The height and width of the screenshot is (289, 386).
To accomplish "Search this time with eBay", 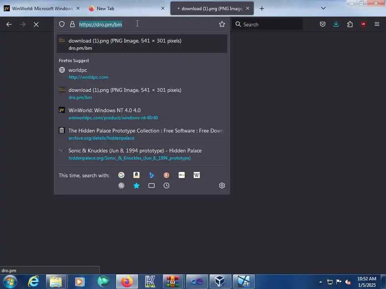I will click(182, 175).
